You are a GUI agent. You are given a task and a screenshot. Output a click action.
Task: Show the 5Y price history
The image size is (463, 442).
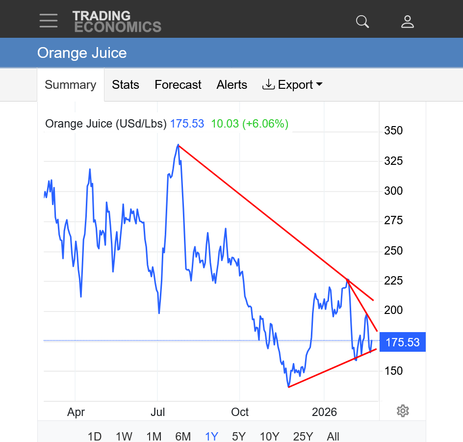(x=239, y=436)
